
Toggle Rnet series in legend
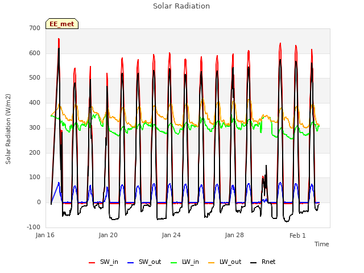[x=263, y=262]
